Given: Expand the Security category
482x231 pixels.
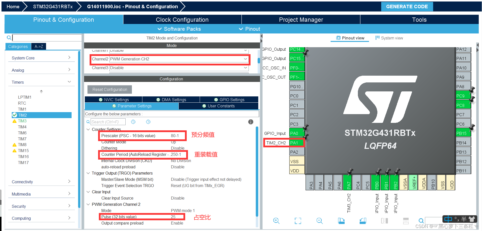Looking at the screenshot, I should (42, 206).
